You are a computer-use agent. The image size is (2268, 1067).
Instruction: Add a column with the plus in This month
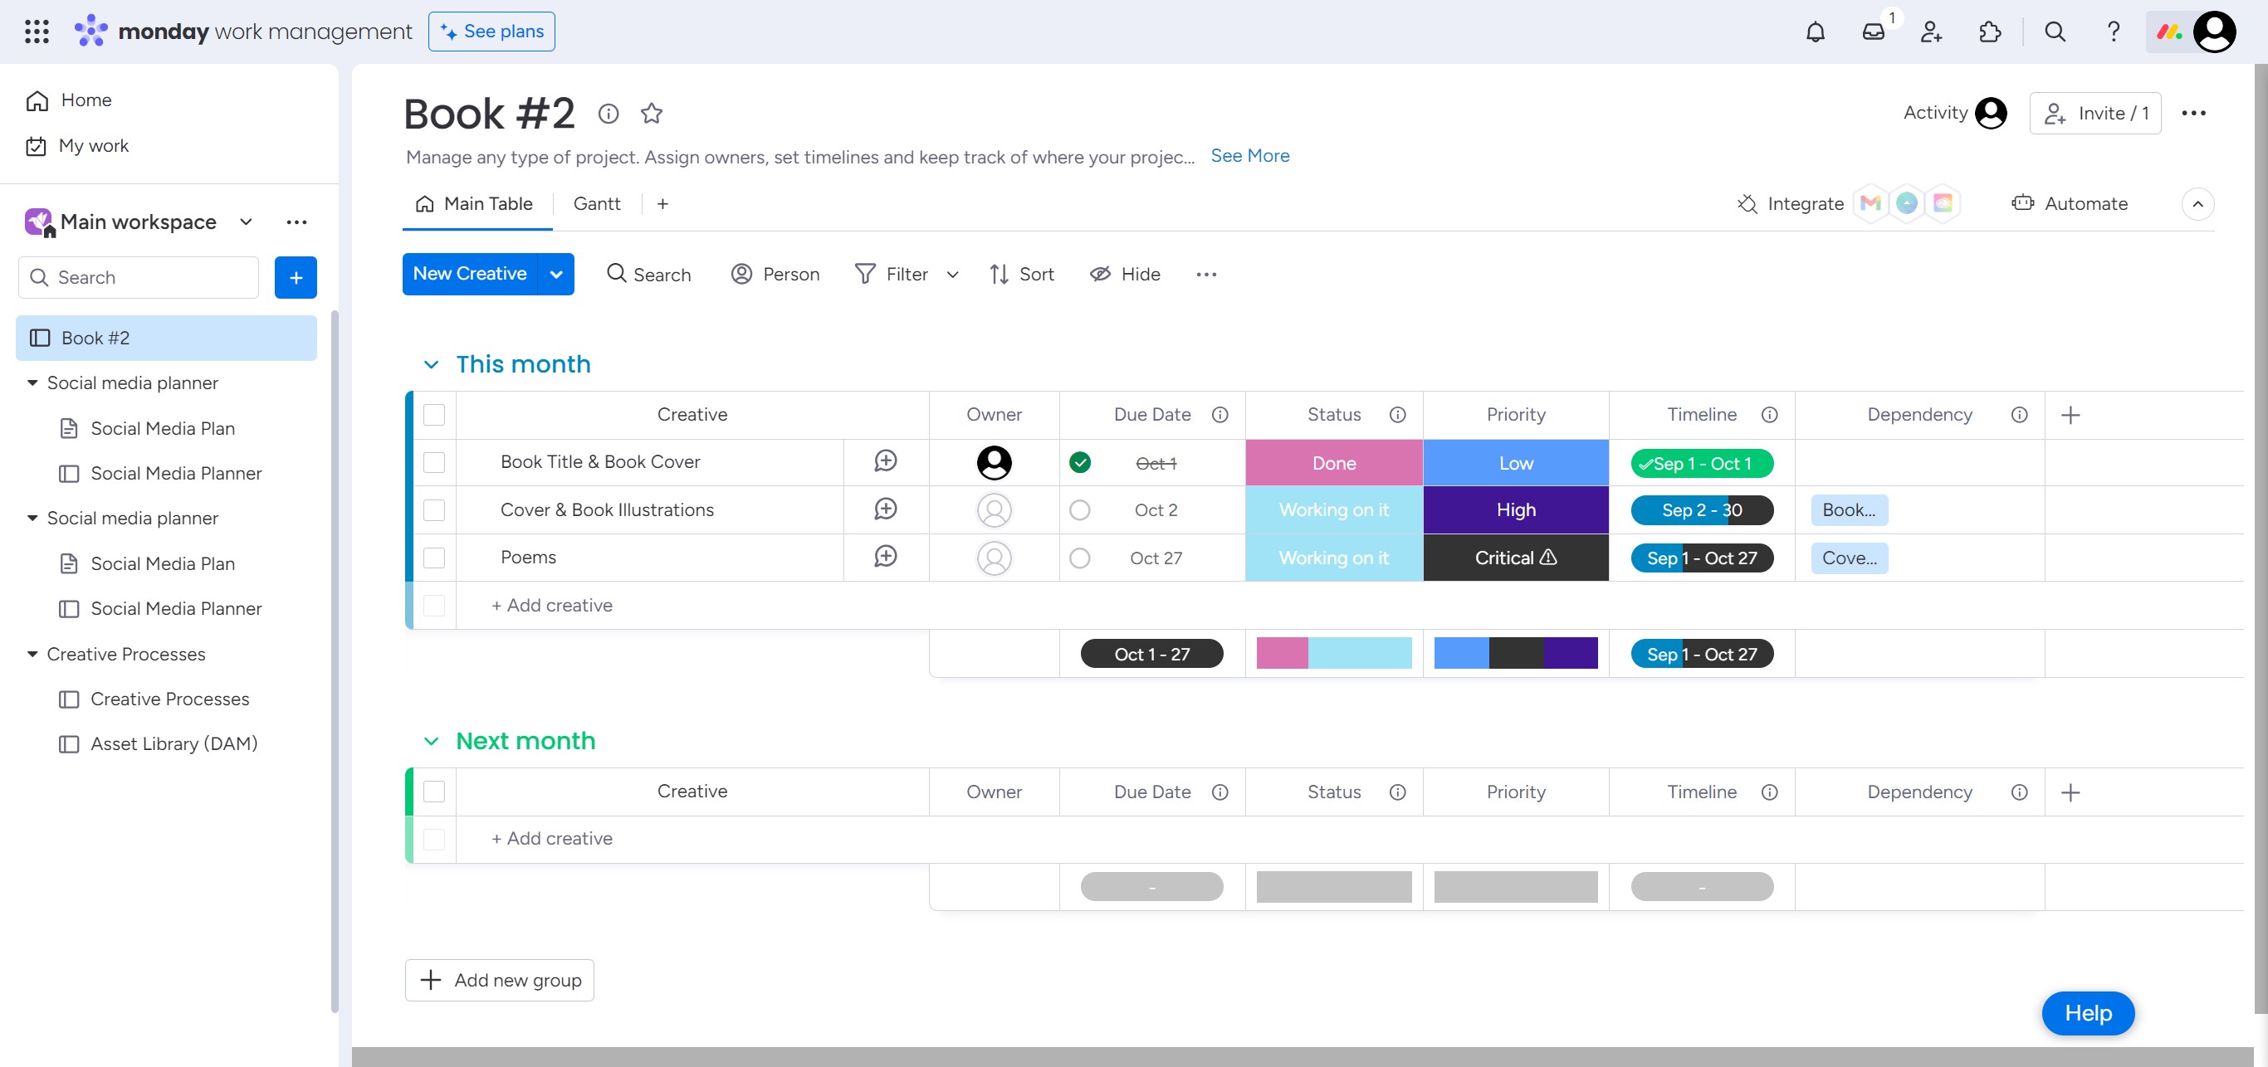[x=2070, y=415]
